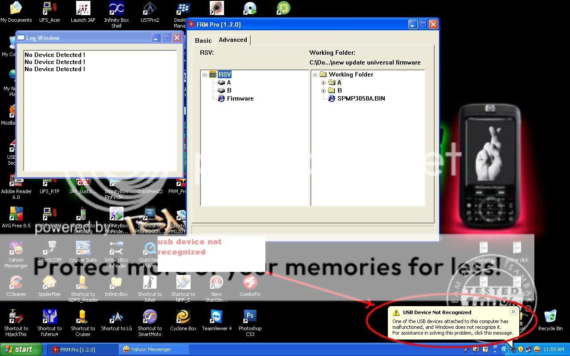
Task: Expand folder A under Working Folder
Action: tap(323, 83)
